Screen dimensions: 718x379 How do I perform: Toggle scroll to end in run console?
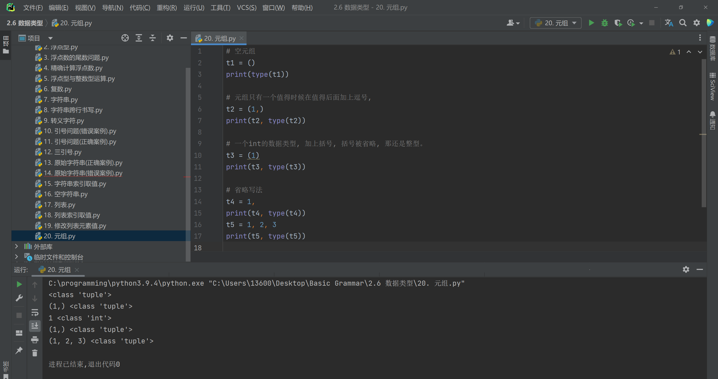pyautogui.click(x=35, y=326)
